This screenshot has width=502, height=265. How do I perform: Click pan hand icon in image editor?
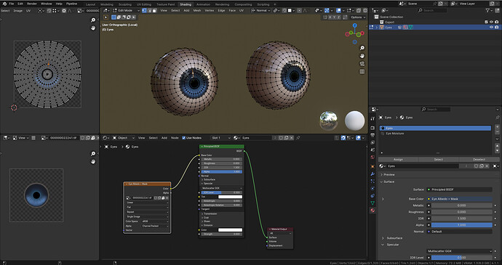[93, 162]
